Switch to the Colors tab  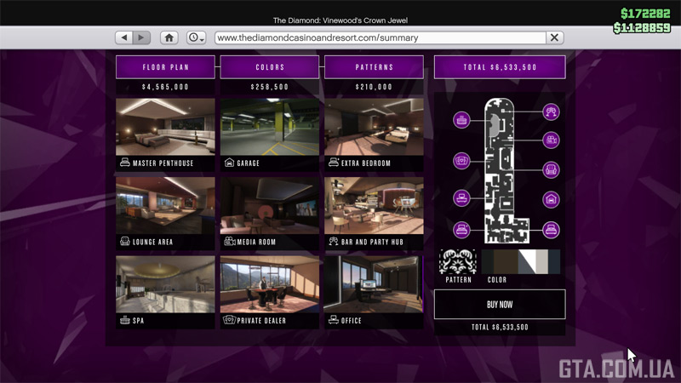[270, 67]
